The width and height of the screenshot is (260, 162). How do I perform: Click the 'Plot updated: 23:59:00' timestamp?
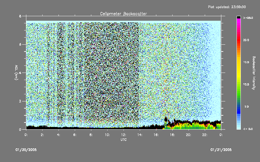click(x=227, y=7)
